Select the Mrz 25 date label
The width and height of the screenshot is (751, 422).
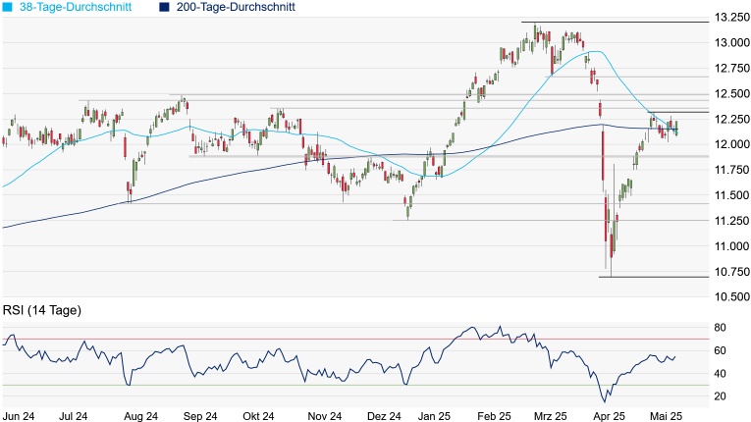[554, 415]
